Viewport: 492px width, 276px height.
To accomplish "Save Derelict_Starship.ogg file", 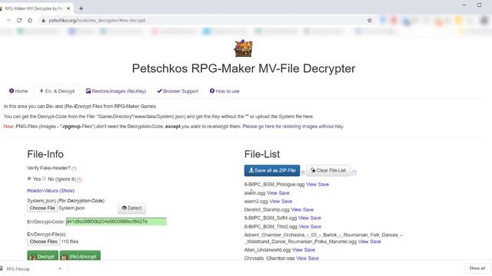I will pyautogui.click(x=308, y=209).
